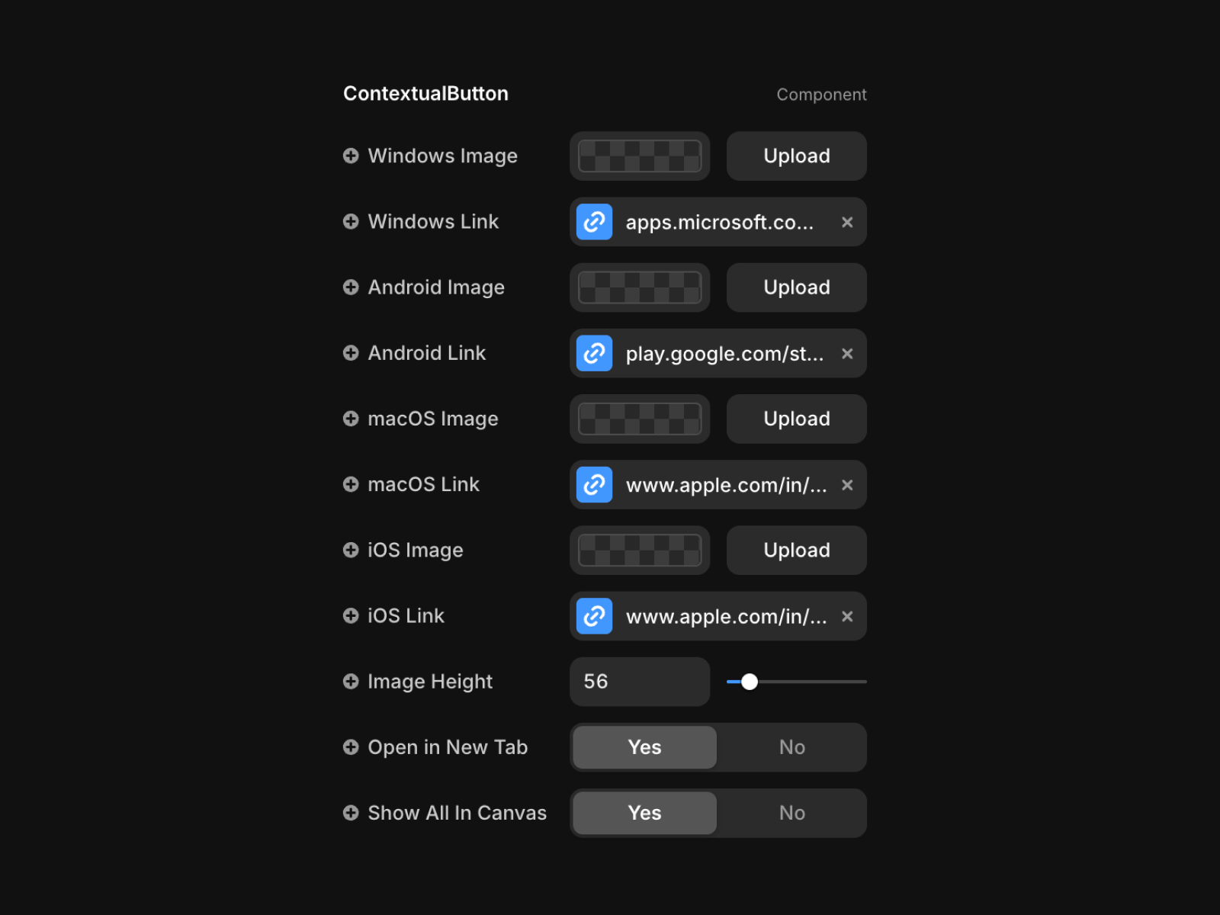The height and width of the screenshot is (915, 1220).
Task: Set Open in New Tab to No
Action: (791, 747)
